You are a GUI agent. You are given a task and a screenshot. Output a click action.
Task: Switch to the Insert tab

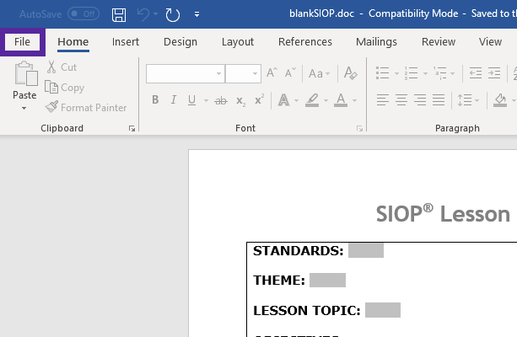tap(126, 42)
